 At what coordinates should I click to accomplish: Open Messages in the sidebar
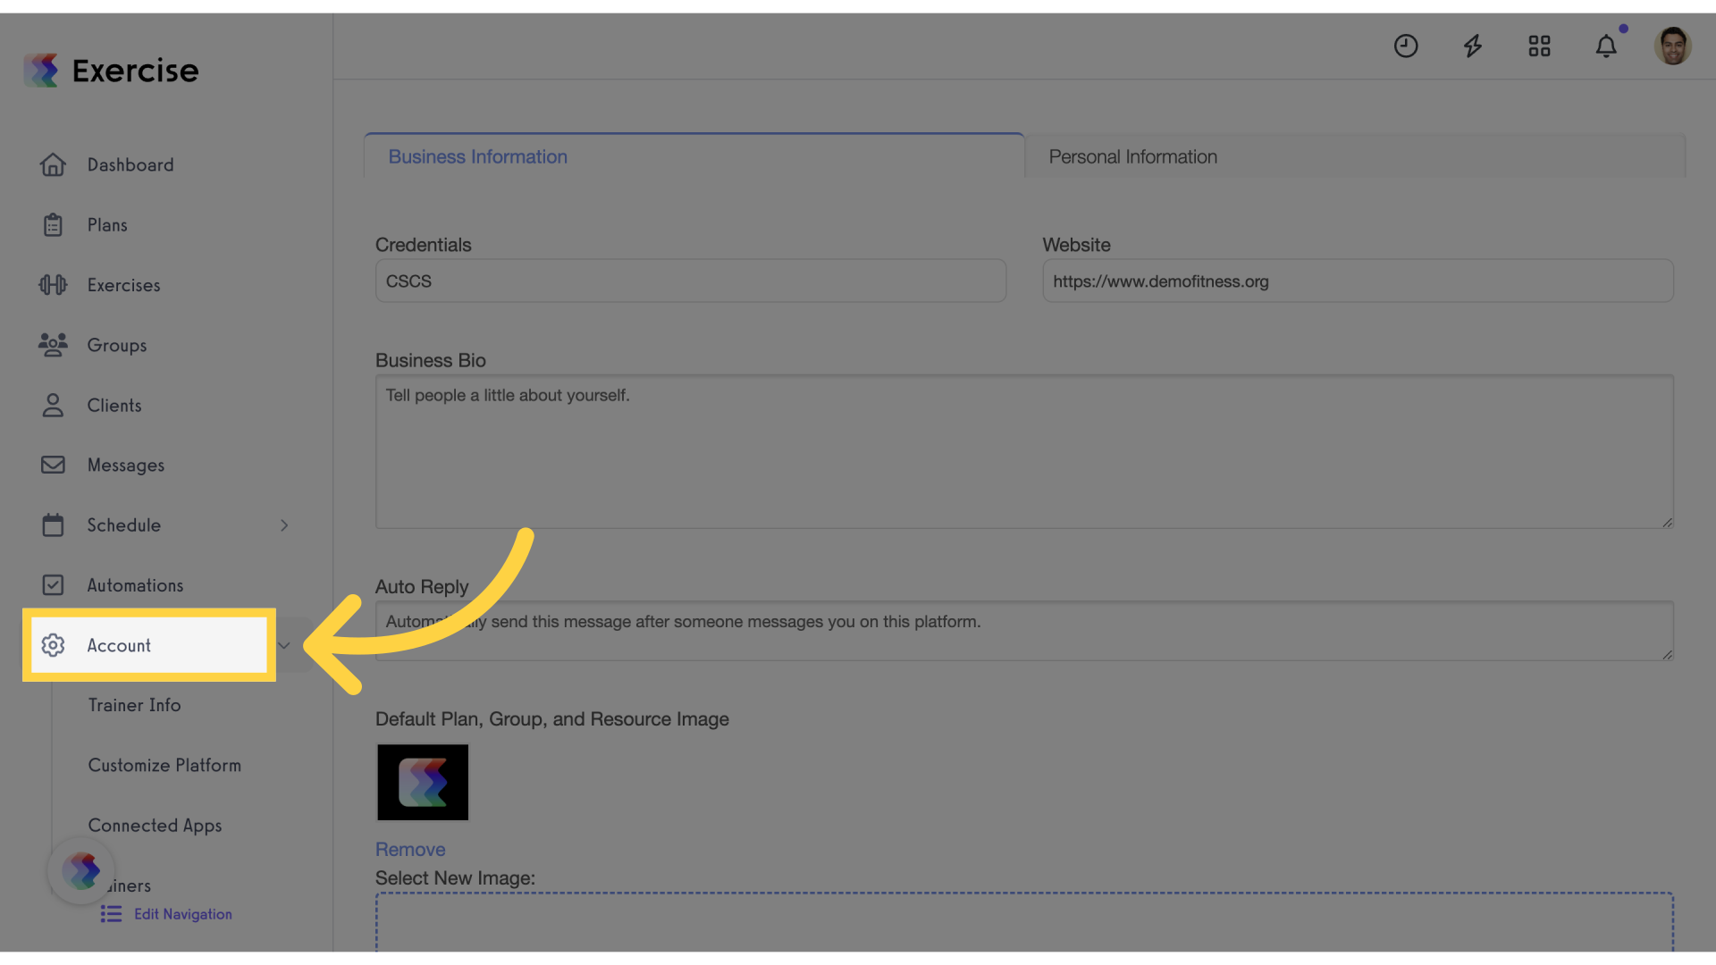[125, 466]
